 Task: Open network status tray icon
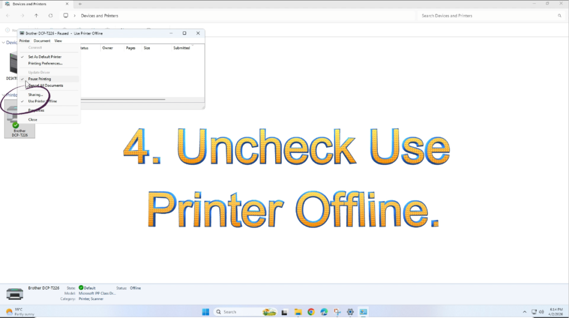pos(534,312)
